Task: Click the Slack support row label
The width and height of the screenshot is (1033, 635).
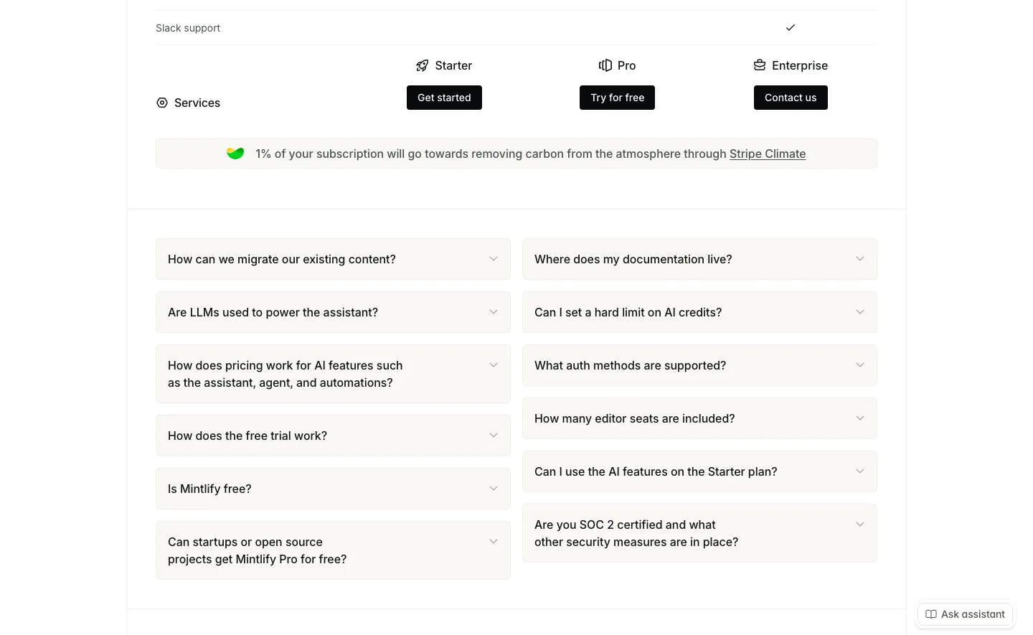Action: [188, 28]
